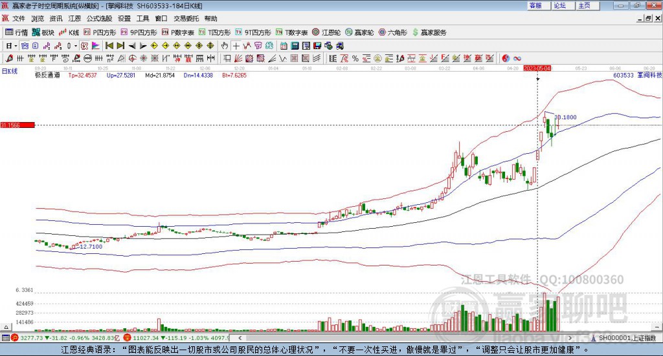Screen dimensions: 663x356
Task: Click the 客服 button in title bar
Action: point(538,5)
